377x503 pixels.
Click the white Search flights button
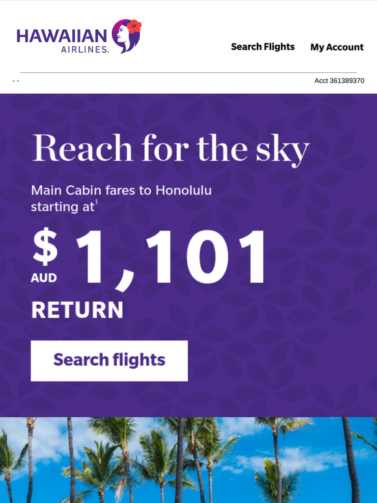[109, 361]
